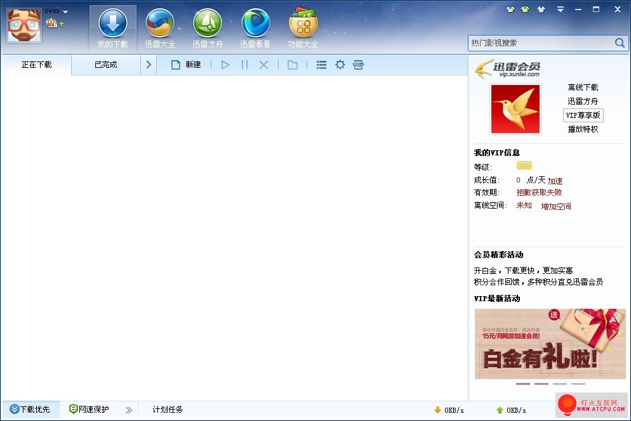Click 未知 offline space value
Image resolution: width=631 pixels, height=421 pixels.
[x=524, y=205]
